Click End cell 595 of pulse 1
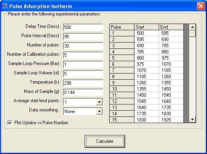 pyautogui.click(x=171, y=33)
